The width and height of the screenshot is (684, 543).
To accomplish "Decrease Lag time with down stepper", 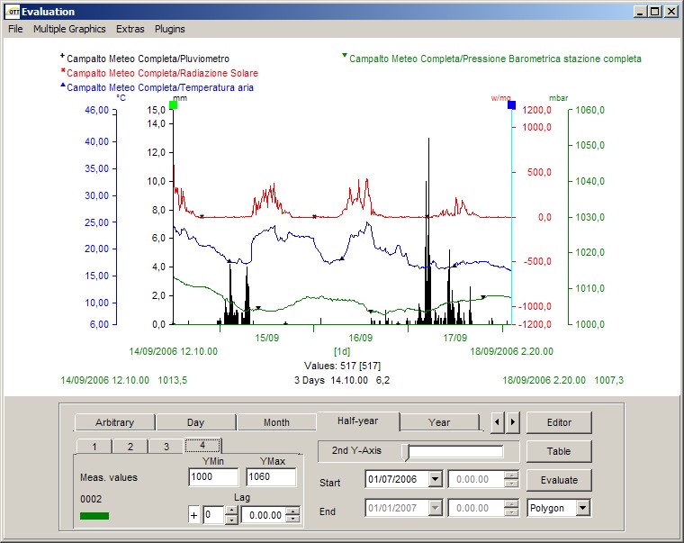I will click(293, 520).
